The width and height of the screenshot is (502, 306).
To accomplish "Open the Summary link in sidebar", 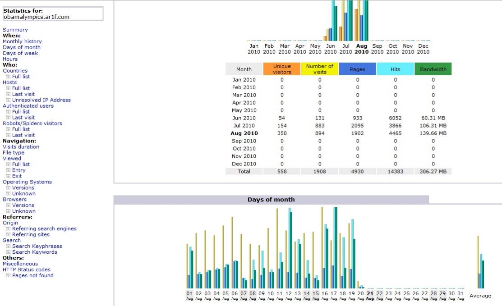I will coord(15,30).
